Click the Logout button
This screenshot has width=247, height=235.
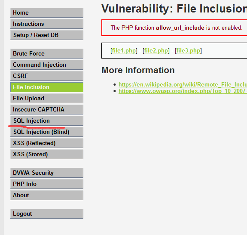(47, 213)
